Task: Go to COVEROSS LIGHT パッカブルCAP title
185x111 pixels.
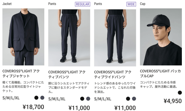Action: coord(160,73)
